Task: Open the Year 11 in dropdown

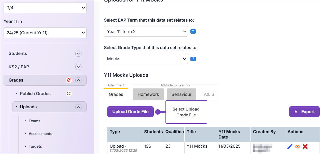Action: pos(45,33)
